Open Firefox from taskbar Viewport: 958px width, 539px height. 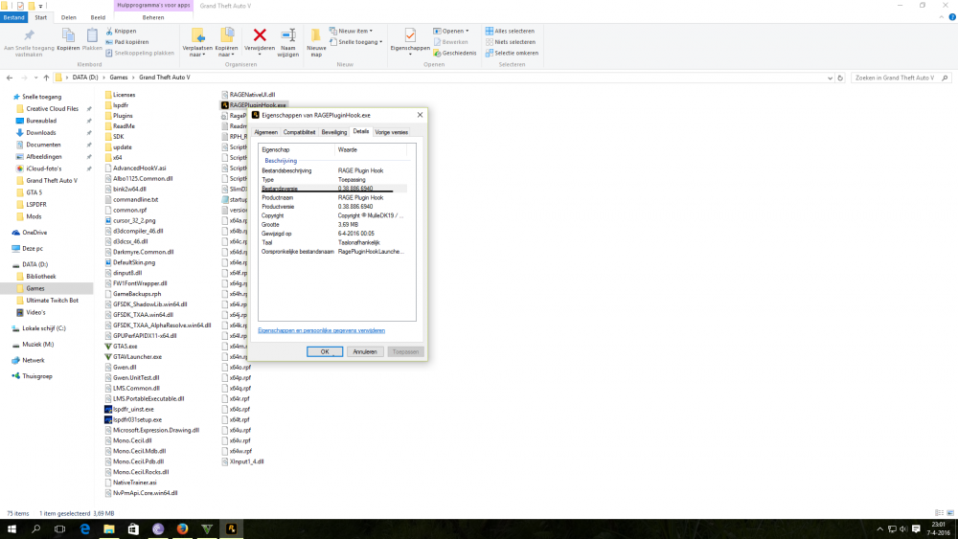pyautogui.click(x=182, y=528)
